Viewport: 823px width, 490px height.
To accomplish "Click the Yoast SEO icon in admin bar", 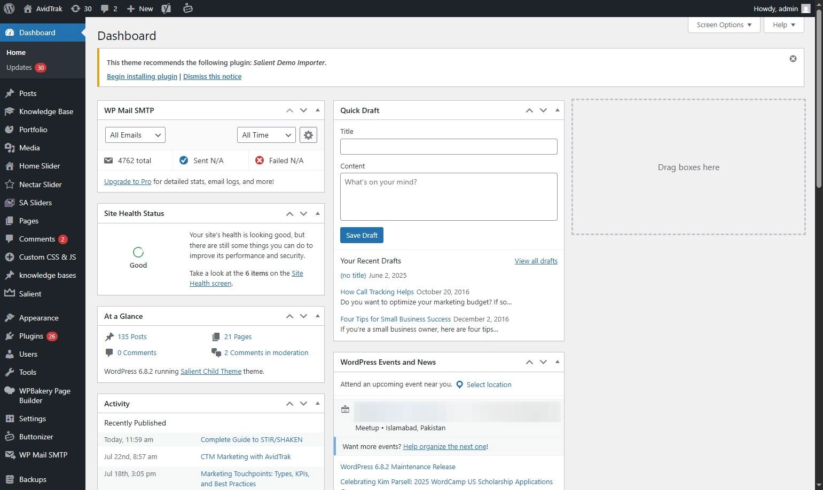I will coord(166,9).
